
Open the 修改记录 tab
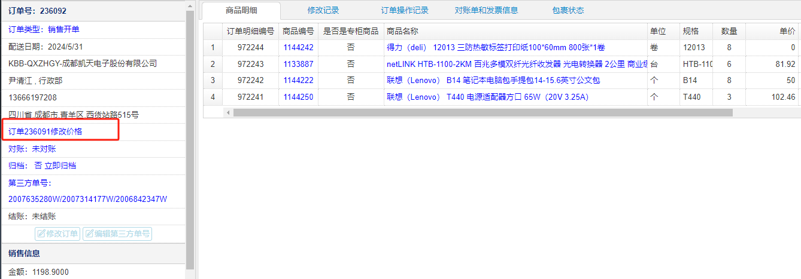click(x=323, y=10)
